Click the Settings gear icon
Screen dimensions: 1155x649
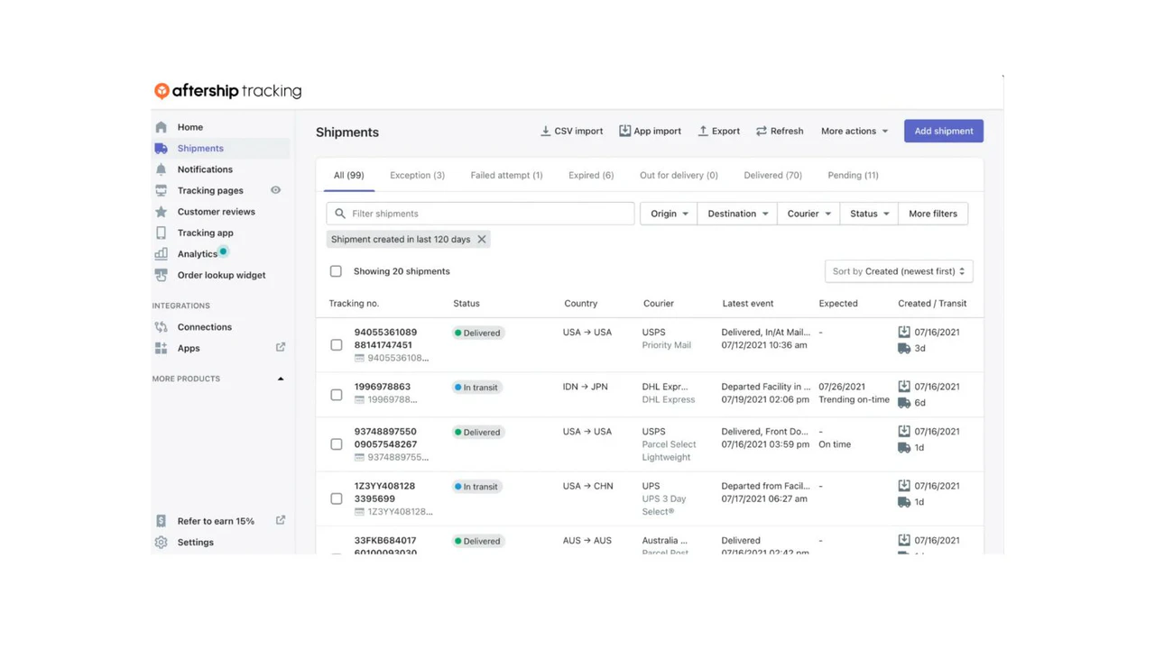[x=161, y=543]
